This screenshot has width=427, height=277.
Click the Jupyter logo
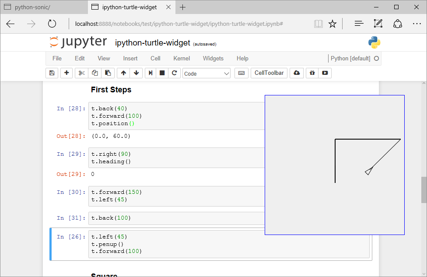[x=78, y=42]
